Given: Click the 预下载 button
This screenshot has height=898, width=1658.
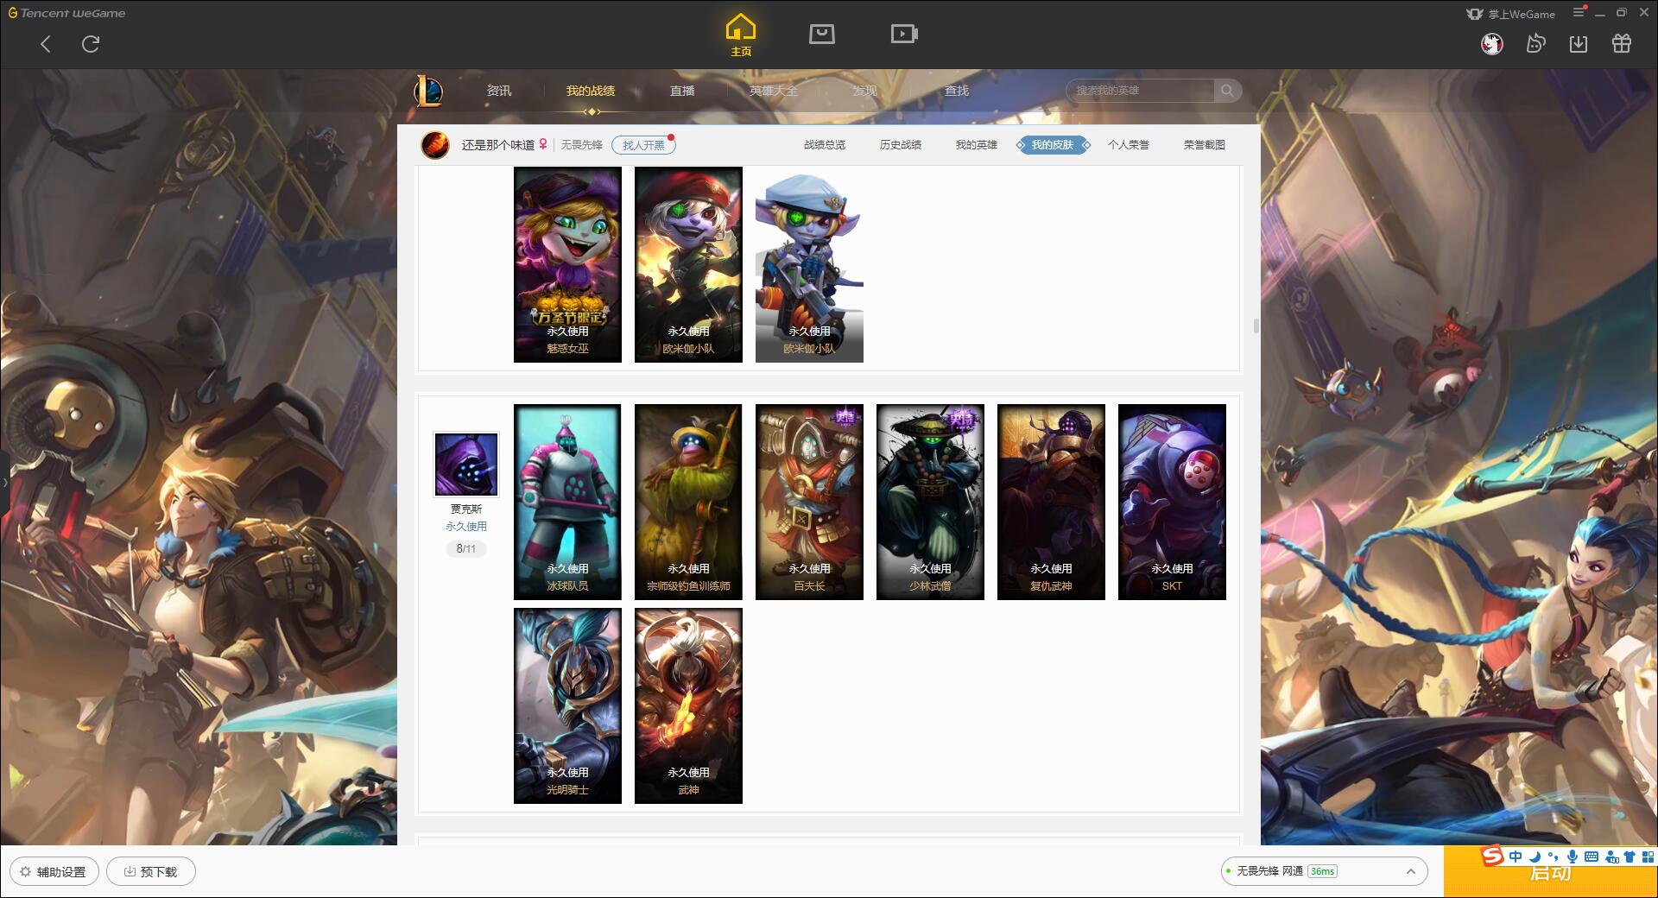Looking at the screenshot, I should click(150, 872).
